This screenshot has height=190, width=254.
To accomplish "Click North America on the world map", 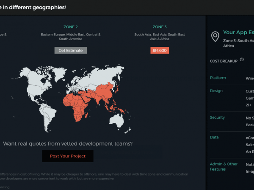I will (39, 84).
